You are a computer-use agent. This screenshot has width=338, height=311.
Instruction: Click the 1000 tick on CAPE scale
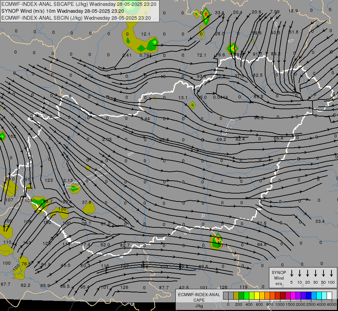coord(280,304)
